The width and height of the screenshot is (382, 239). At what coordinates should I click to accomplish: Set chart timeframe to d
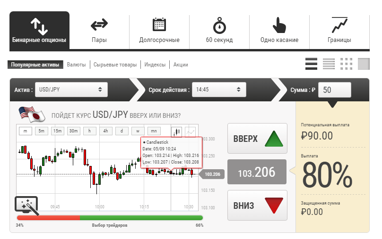click(x=122, y=131)
